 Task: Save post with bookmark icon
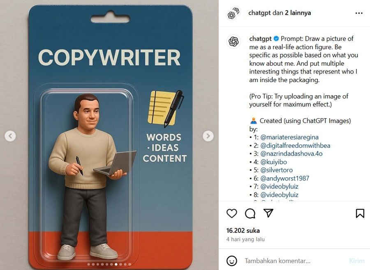pyautogui.click(x=360, y=213)
